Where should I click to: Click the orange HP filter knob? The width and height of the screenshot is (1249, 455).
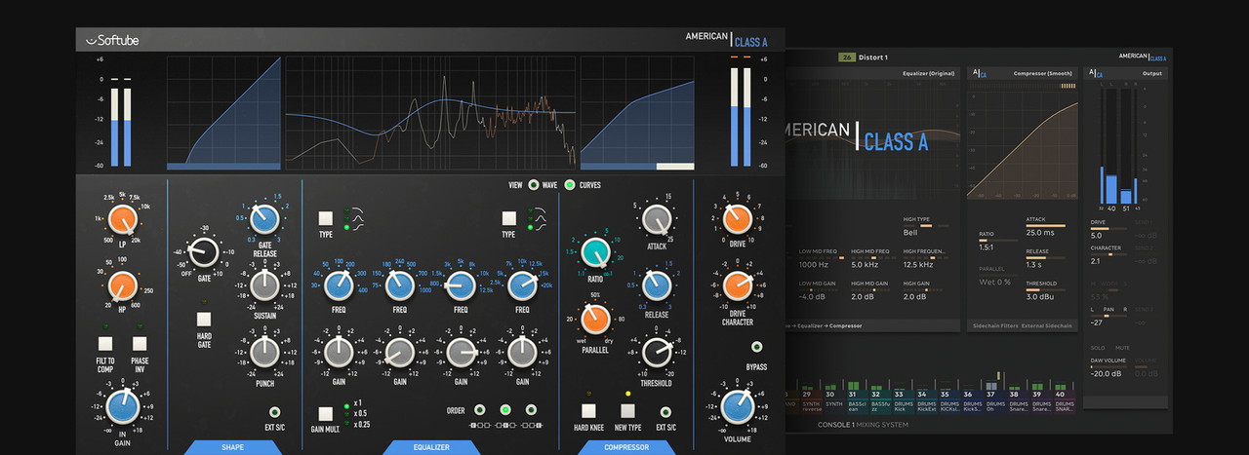122,286
